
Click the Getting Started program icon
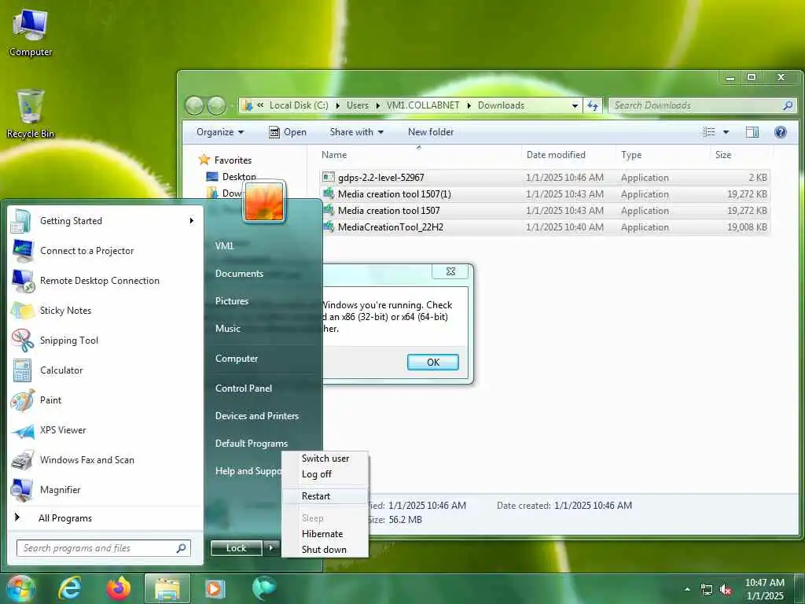click(x=21, y=221)
